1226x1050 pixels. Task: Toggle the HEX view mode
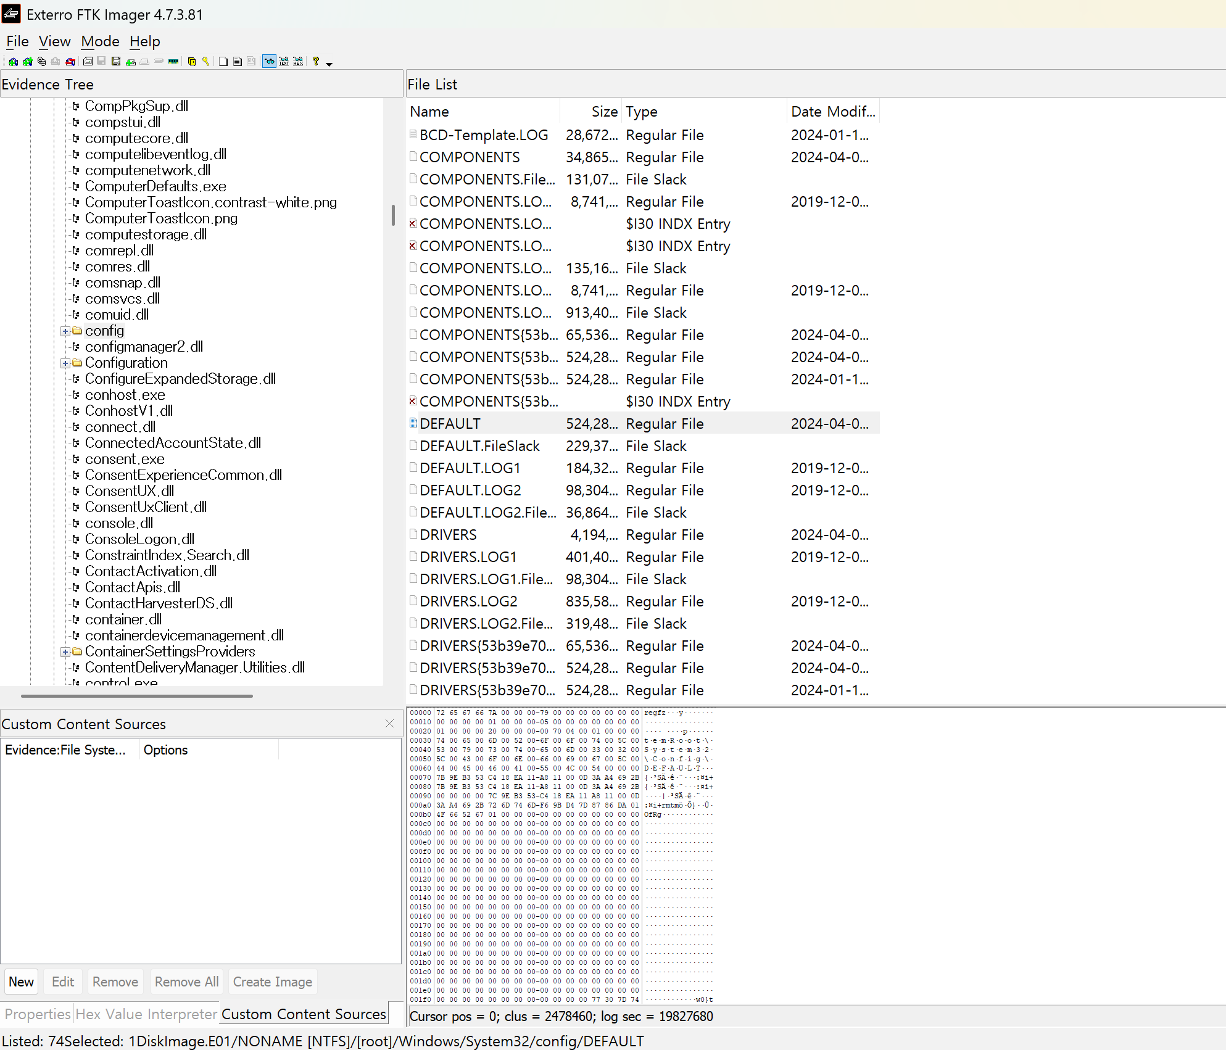click(x=298, y=62)
